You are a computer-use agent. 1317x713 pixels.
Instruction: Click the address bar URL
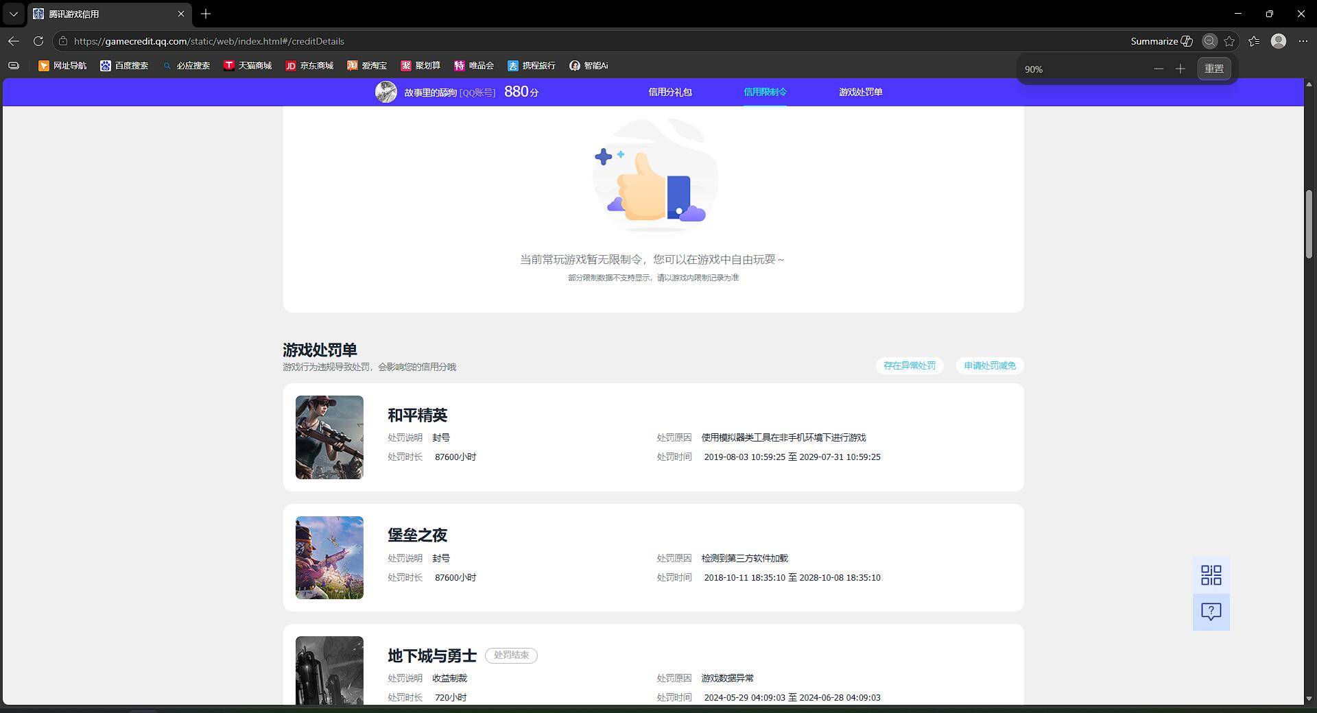[x=209, y=41]
